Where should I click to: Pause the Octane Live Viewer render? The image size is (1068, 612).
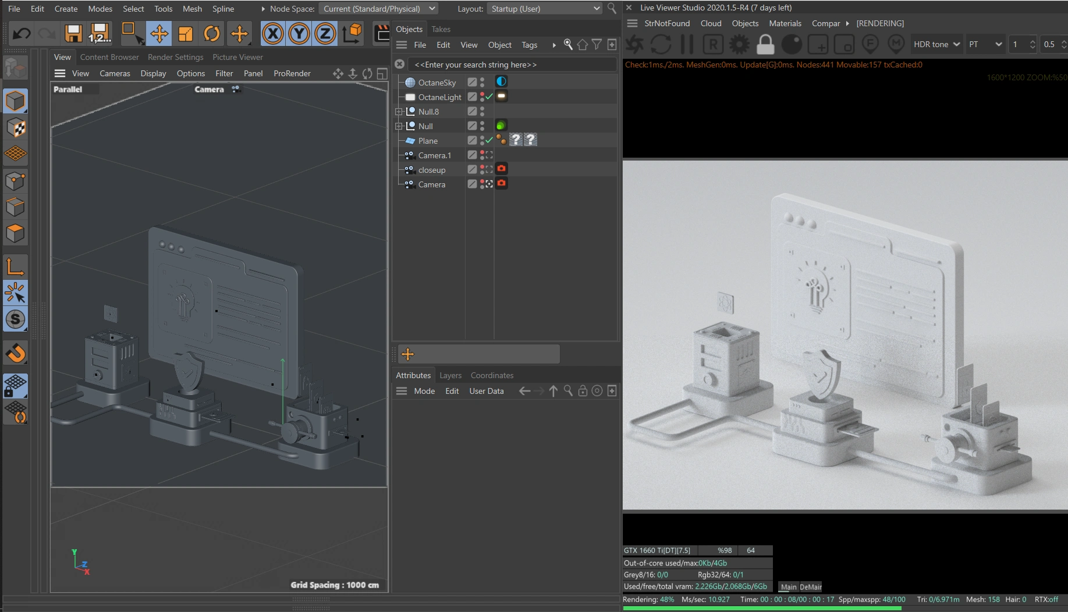tap(687, 44)
